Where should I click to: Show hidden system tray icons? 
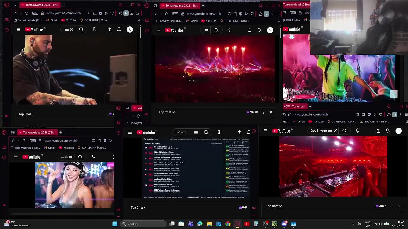click(x=353, y=224)
